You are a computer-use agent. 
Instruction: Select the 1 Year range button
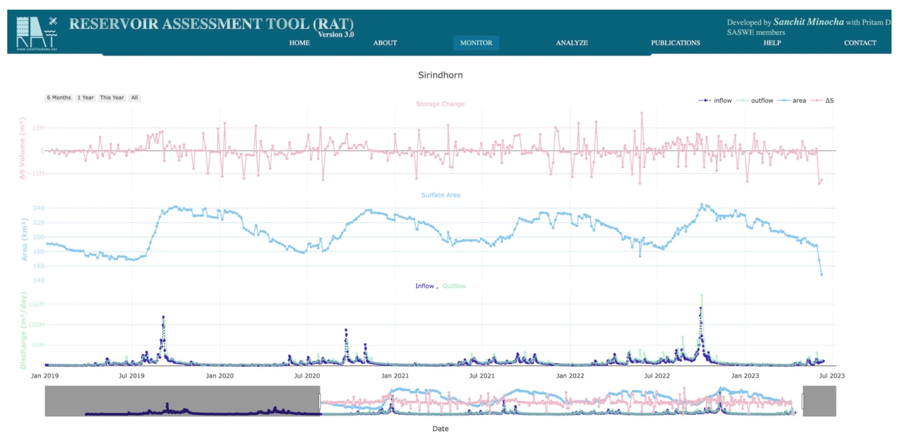coord(85,98)
